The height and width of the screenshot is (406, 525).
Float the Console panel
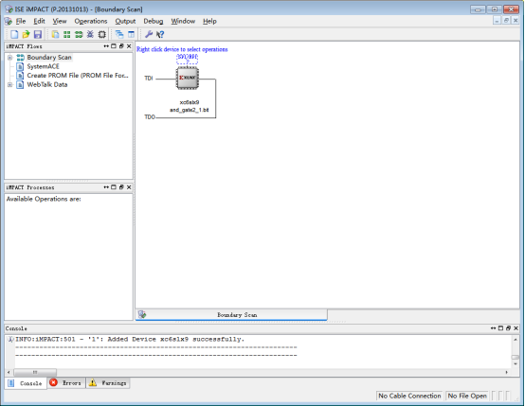point(508,328)
